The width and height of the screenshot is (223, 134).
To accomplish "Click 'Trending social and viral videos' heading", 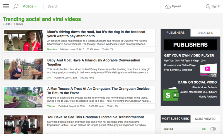I will tap(42, 19).
